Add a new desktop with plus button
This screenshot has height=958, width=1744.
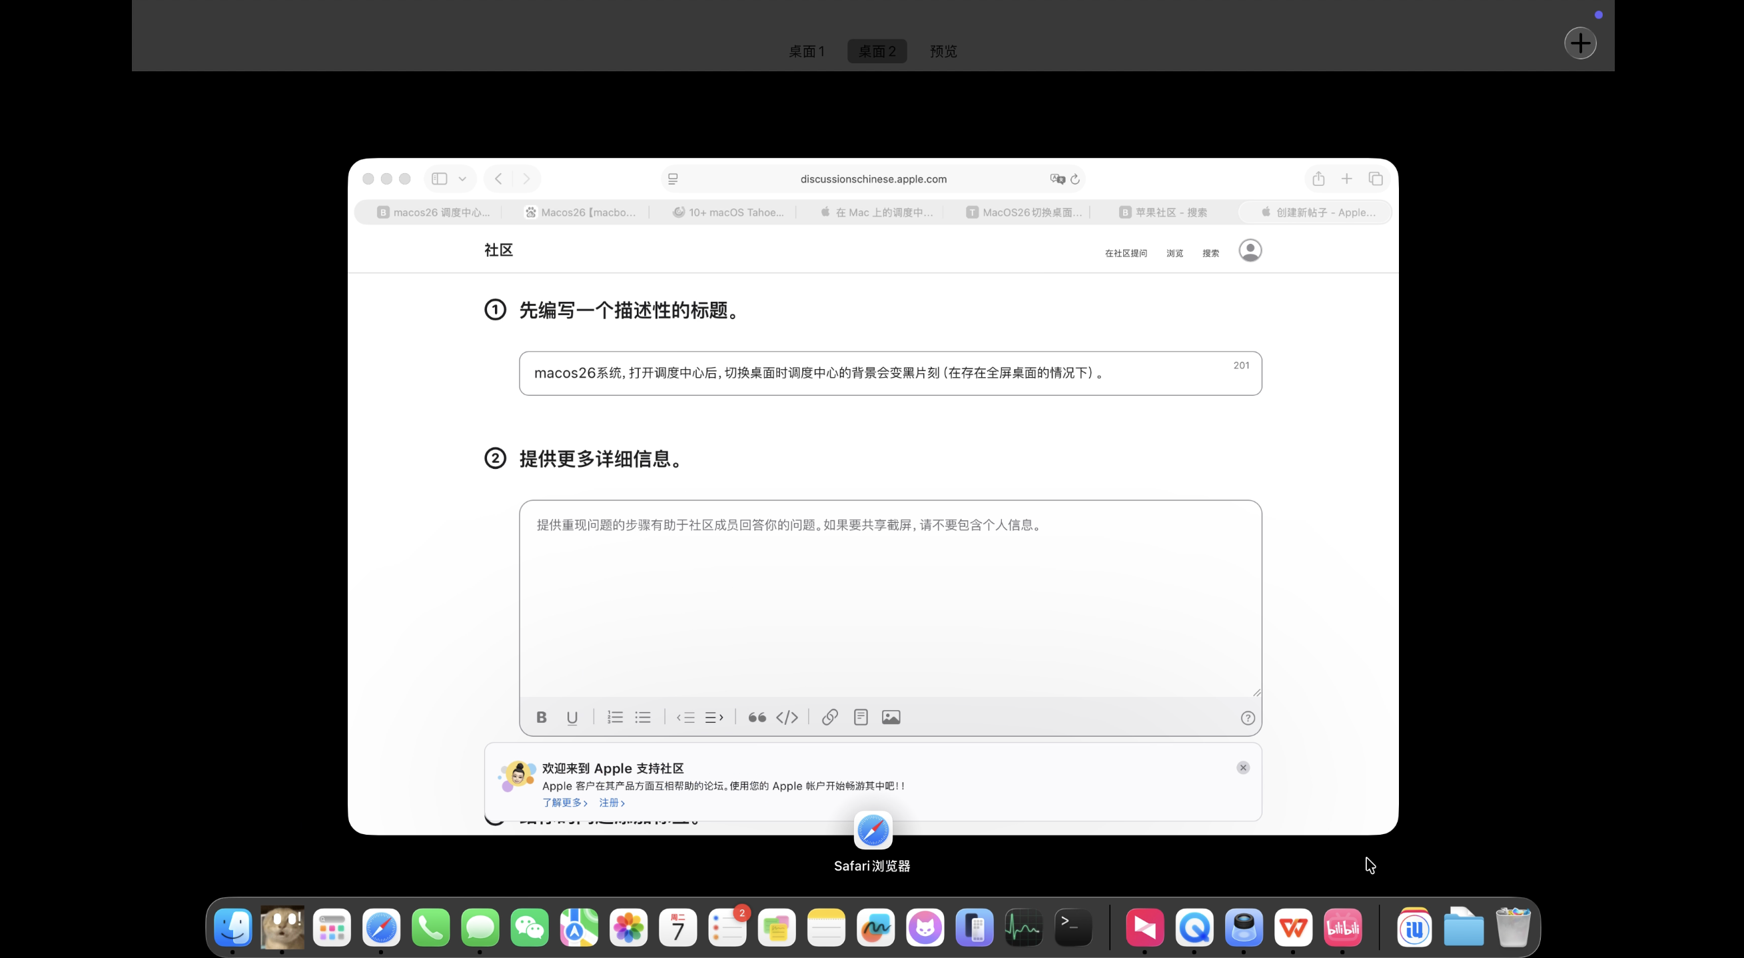coord(1580,43)
